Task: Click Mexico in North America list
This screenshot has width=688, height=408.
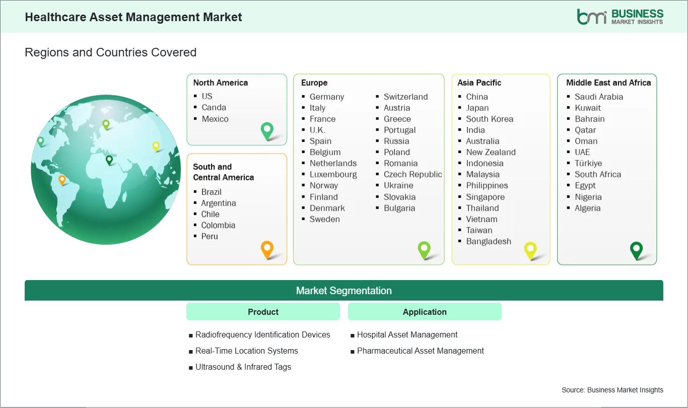Action: point(215,119)
